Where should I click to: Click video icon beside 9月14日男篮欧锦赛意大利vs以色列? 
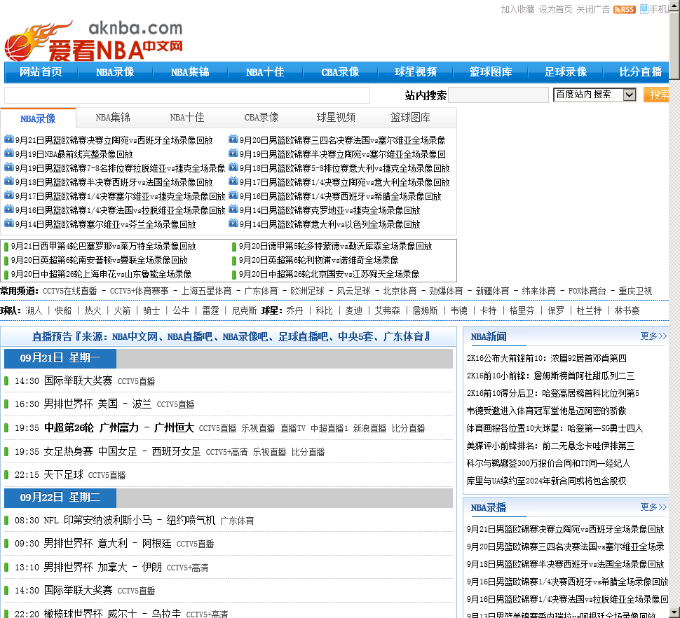(233, 224)
